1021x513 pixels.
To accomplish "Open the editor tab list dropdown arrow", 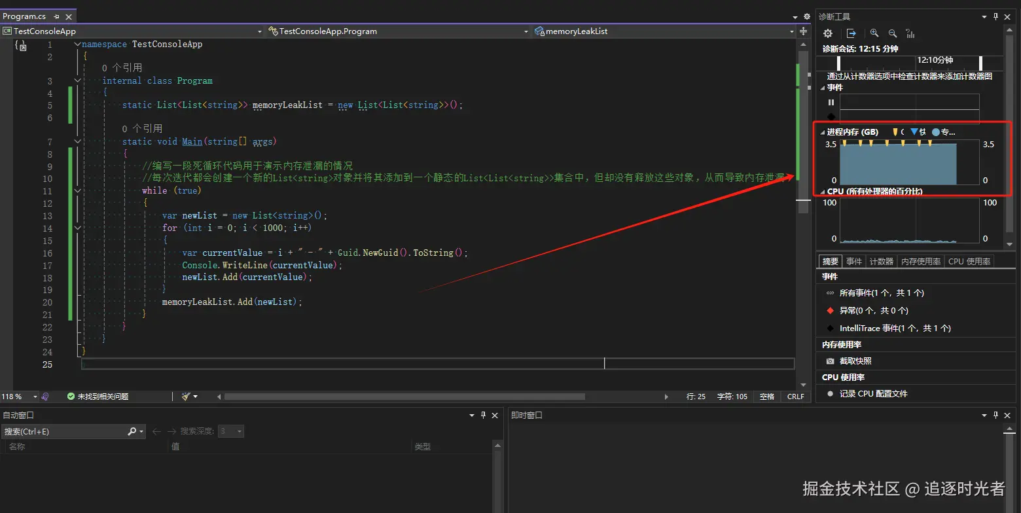I will pos(794,16).
